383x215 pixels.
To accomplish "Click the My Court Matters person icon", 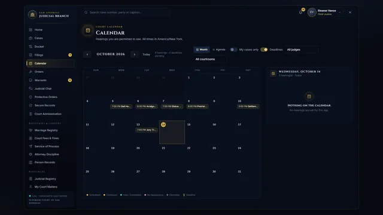I will [x=31, y=187].
